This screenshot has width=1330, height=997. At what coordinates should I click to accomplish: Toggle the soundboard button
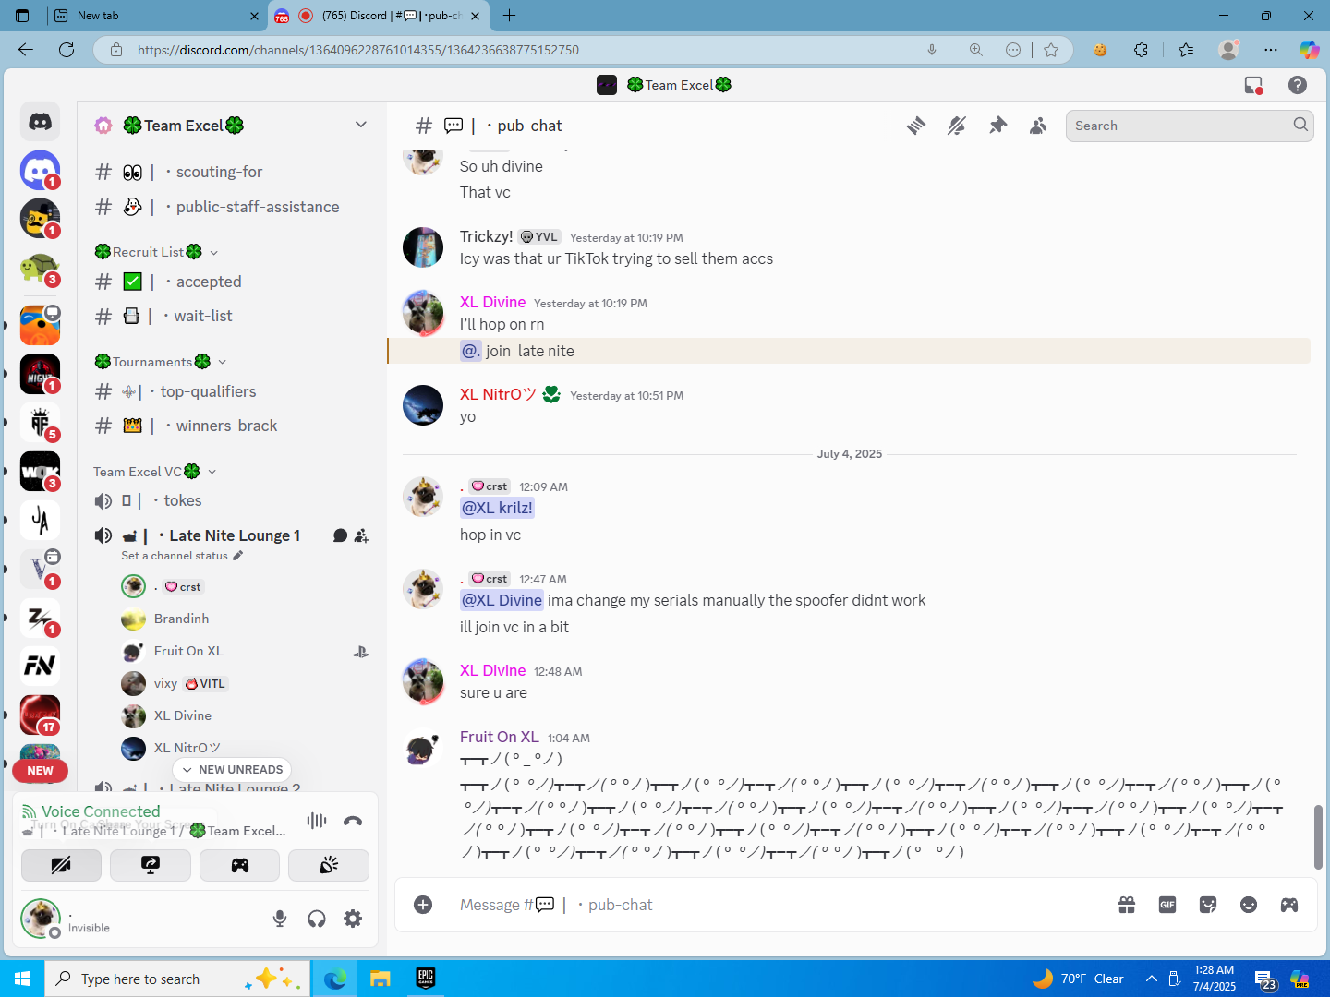coord(329,865)
